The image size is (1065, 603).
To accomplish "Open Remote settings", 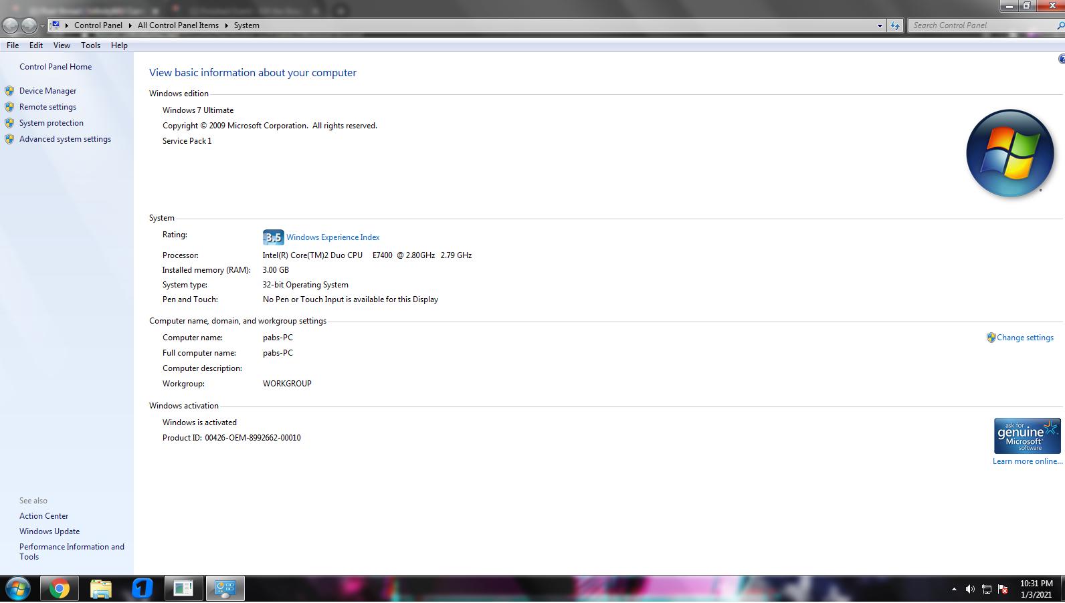I will [47, 107].
